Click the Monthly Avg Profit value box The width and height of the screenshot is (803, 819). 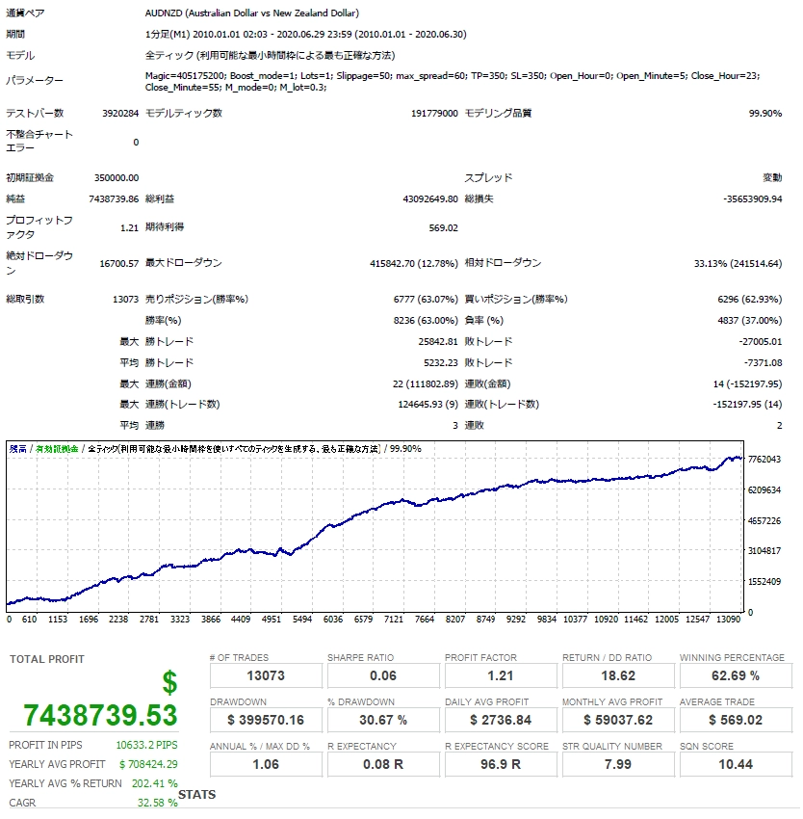pyautogui.click(x=618, y=721)
